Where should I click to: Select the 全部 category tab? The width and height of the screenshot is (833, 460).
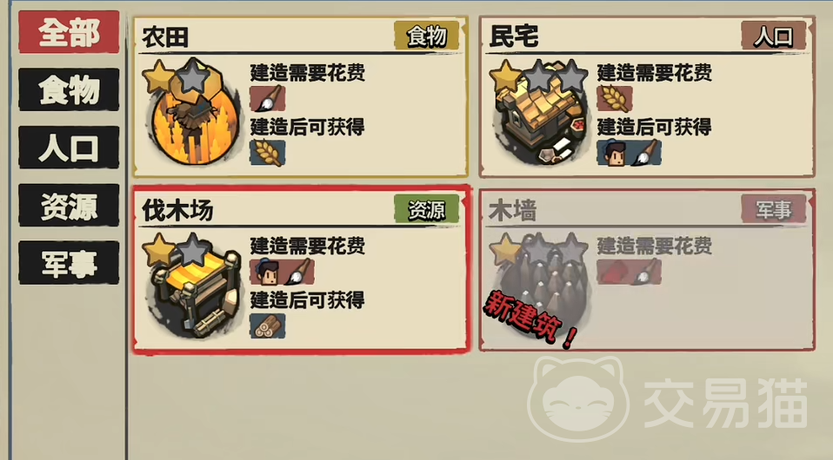pos(69,32)
